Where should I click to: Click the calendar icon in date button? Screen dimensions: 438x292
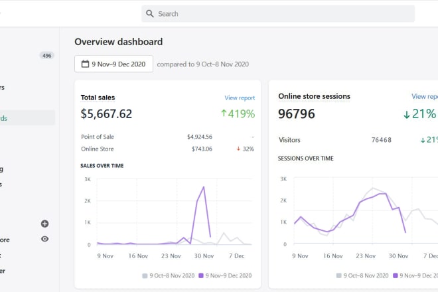pyautogui.click(x=85, y=64)
